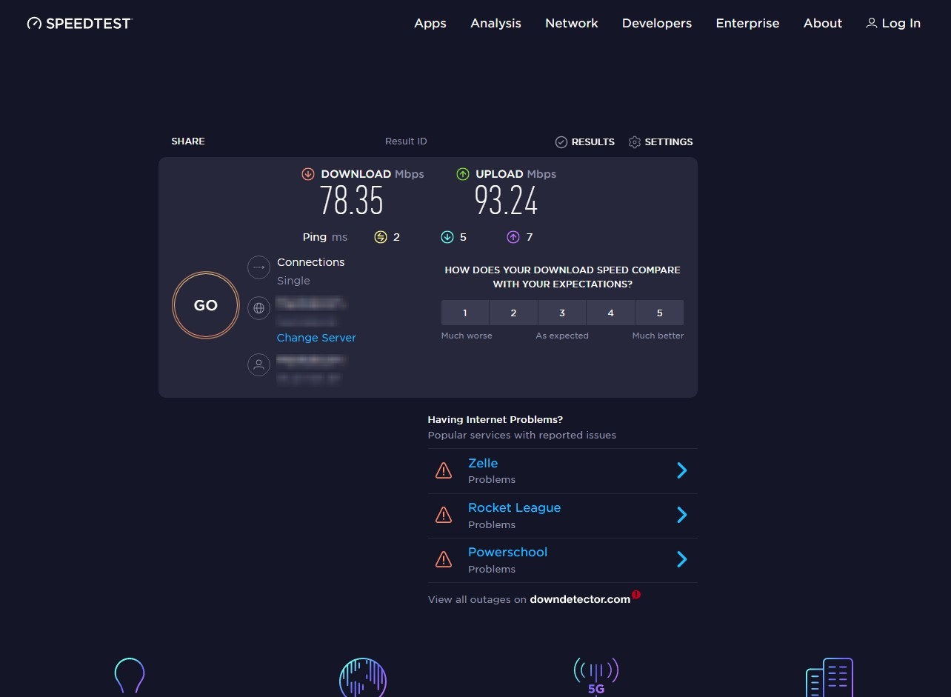Click the Change Server link

[x=316, y=338]
